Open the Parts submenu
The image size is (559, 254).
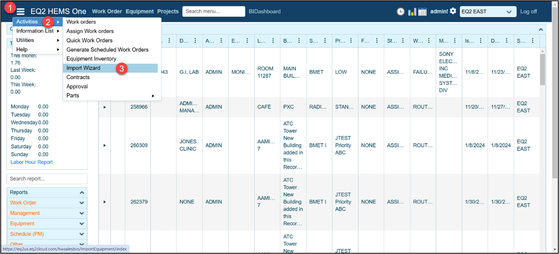click(x=73, y=96)
